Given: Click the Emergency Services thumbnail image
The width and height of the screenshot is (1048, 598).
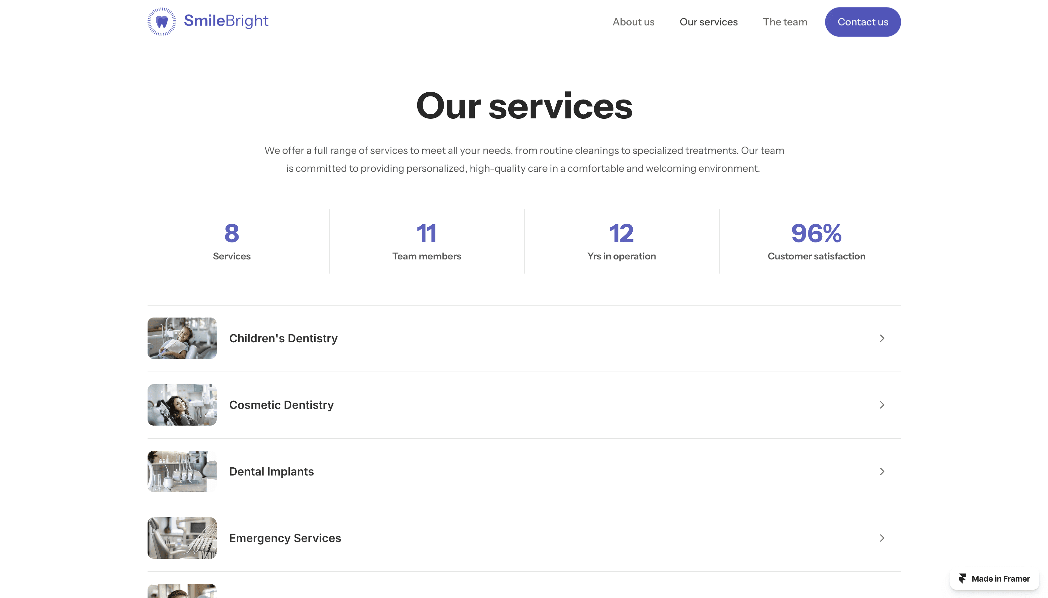Looking at the screenshot, I should [x=182, y=538].
